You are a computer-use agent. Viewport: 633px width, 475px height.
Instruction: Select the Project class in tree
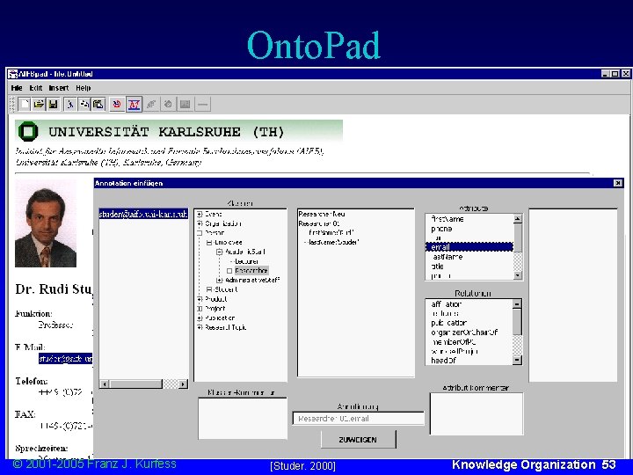(x=215, y=309)
